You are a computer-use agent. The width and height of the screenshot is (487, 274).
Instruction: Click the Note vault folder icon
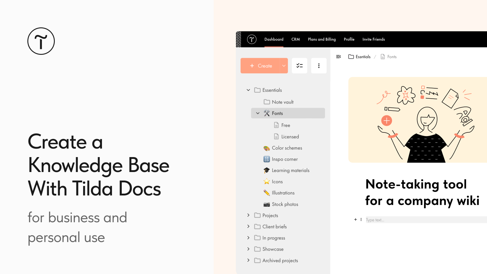pos(267,102)
